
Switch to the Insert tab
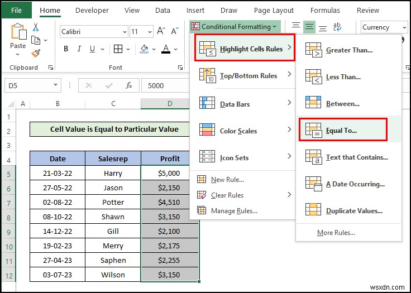pyautogui.click(x=195, y=10)
